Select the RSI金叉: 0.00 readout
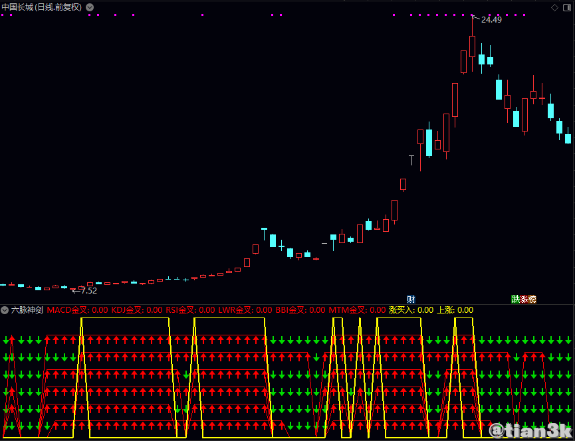Screen dimensions: 575x441 click(x=190, y=310)
